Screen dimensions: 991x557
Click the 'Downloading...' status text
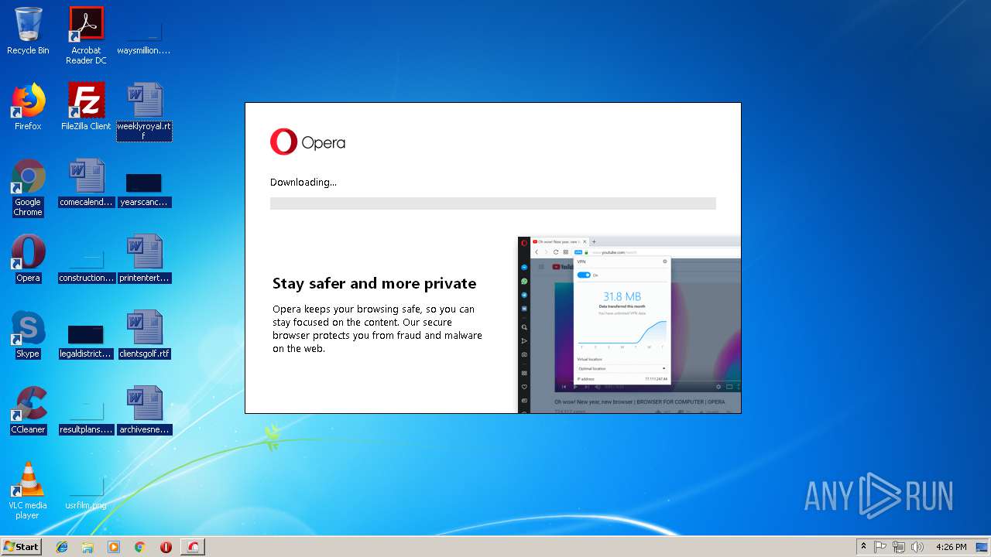pos(303,182)
